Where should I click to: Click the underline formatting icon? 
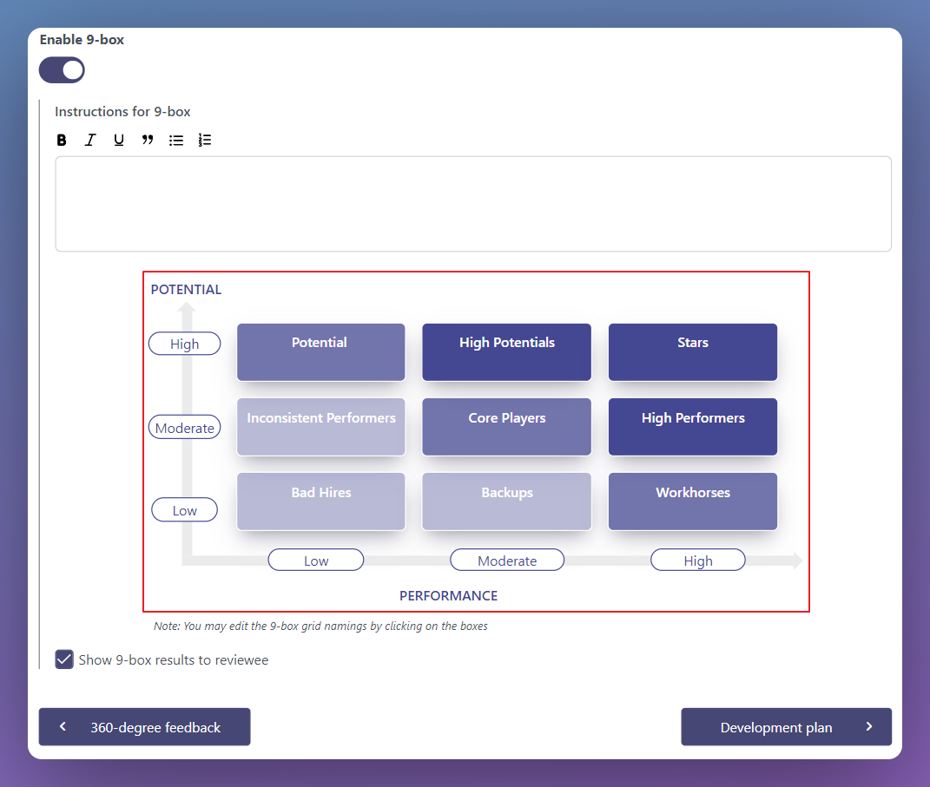click(x=119, y=140)
